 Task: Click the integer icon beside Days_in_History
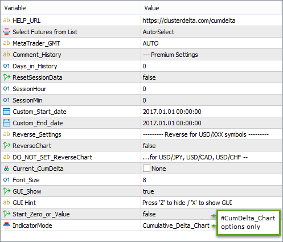pyautogui.click(x=6, y=66)
